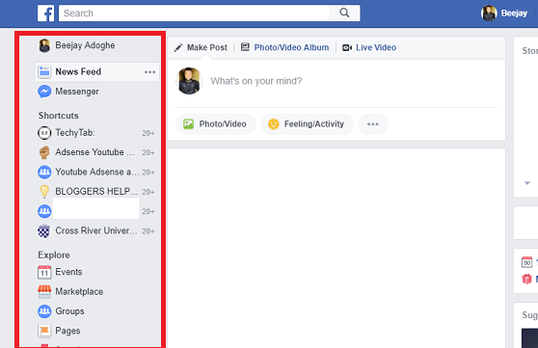Screen dimensions: 538x348
Task: Click the Beejay name in top bar
Action: pos(514,13)
